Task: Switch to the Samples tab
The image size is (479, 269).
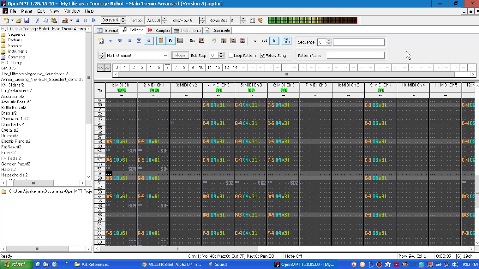Action: (159, 30)
